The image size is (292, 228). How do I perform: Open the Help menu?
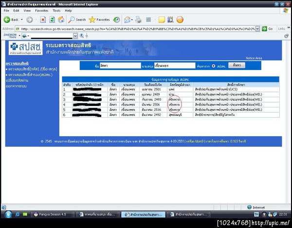tap(68, 11)
